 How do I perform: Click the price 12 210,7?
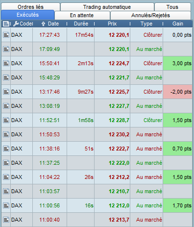[x=119, y=191]
